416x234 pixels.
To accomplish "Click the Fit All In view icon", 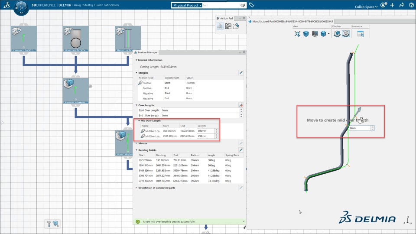I will 297,34.
